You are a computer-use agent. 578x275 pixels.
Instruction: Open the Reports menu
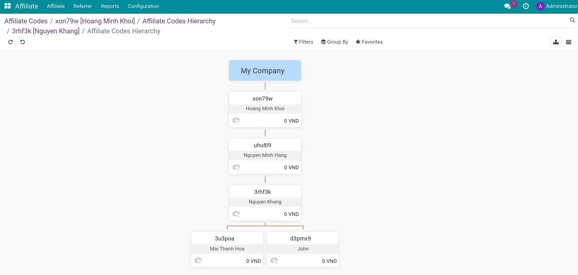coord(110,6)
